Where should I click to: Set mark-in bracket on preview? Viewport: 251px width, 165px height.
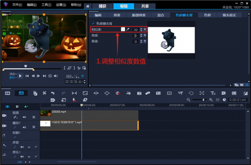coord(65,68)
